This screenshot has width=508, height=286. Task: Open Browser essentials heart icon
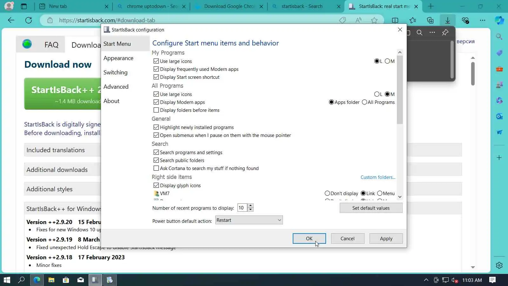pos(465,20)
